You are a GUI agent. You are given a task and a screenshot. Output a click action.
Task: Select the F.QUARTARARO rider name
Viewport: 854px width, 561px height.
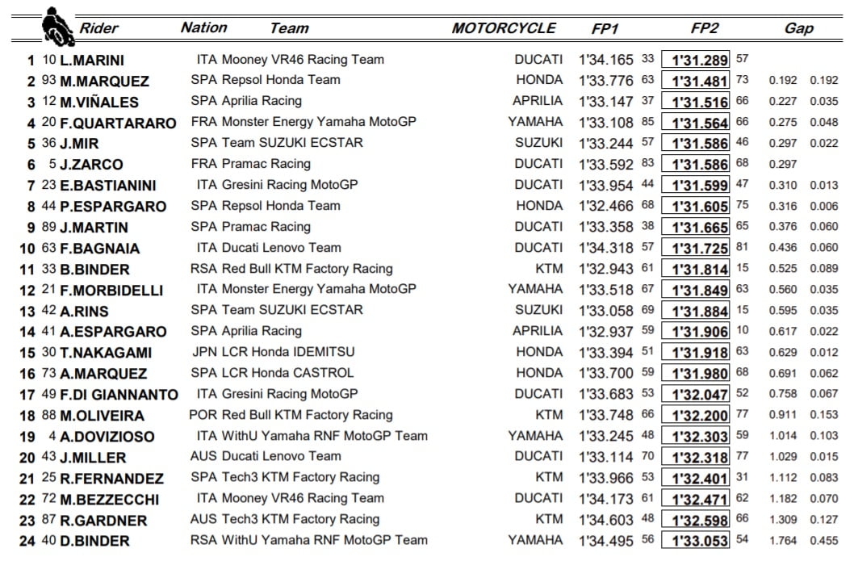[x=118, y=124]
